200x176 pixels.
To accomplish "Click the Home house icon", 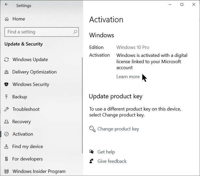I will click(x=7, y=19).
